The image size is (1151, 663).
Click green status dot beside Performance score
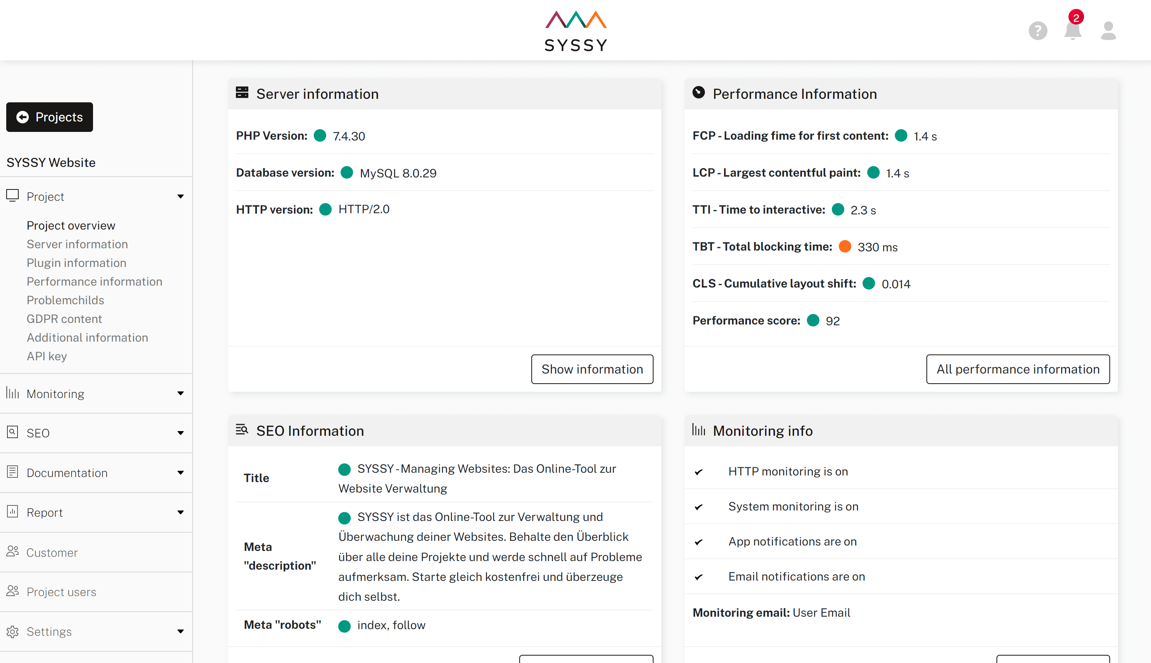point(813,320)
